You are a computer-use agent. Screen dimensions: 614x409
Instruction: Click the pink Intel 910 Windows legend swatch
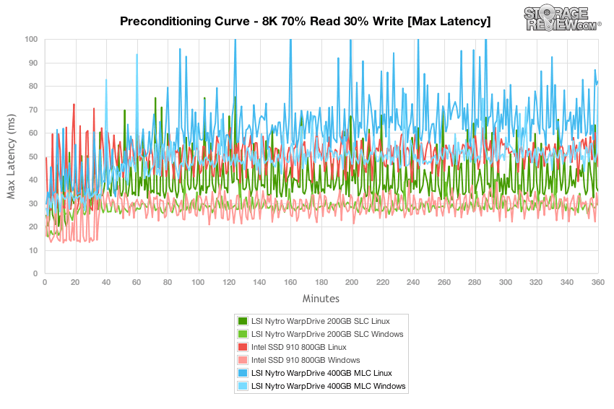243,360
